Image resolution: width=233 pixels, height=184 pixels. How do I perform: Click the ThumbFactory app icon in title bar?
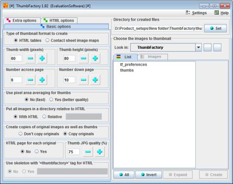click(x=6, y=6)
